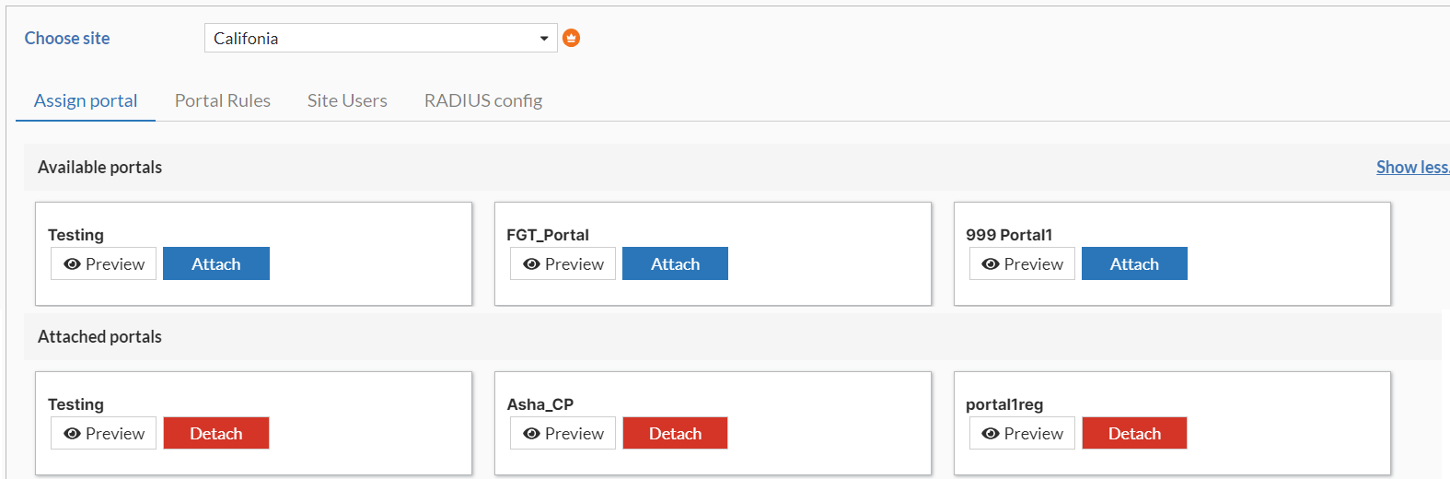
Task: Detach the Asha_CP portal
Action: [x=675, y=433]
